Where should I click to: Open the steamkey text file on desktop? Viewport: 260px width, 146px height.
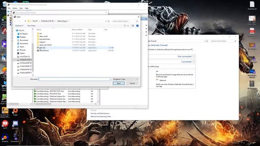[252, 5]
